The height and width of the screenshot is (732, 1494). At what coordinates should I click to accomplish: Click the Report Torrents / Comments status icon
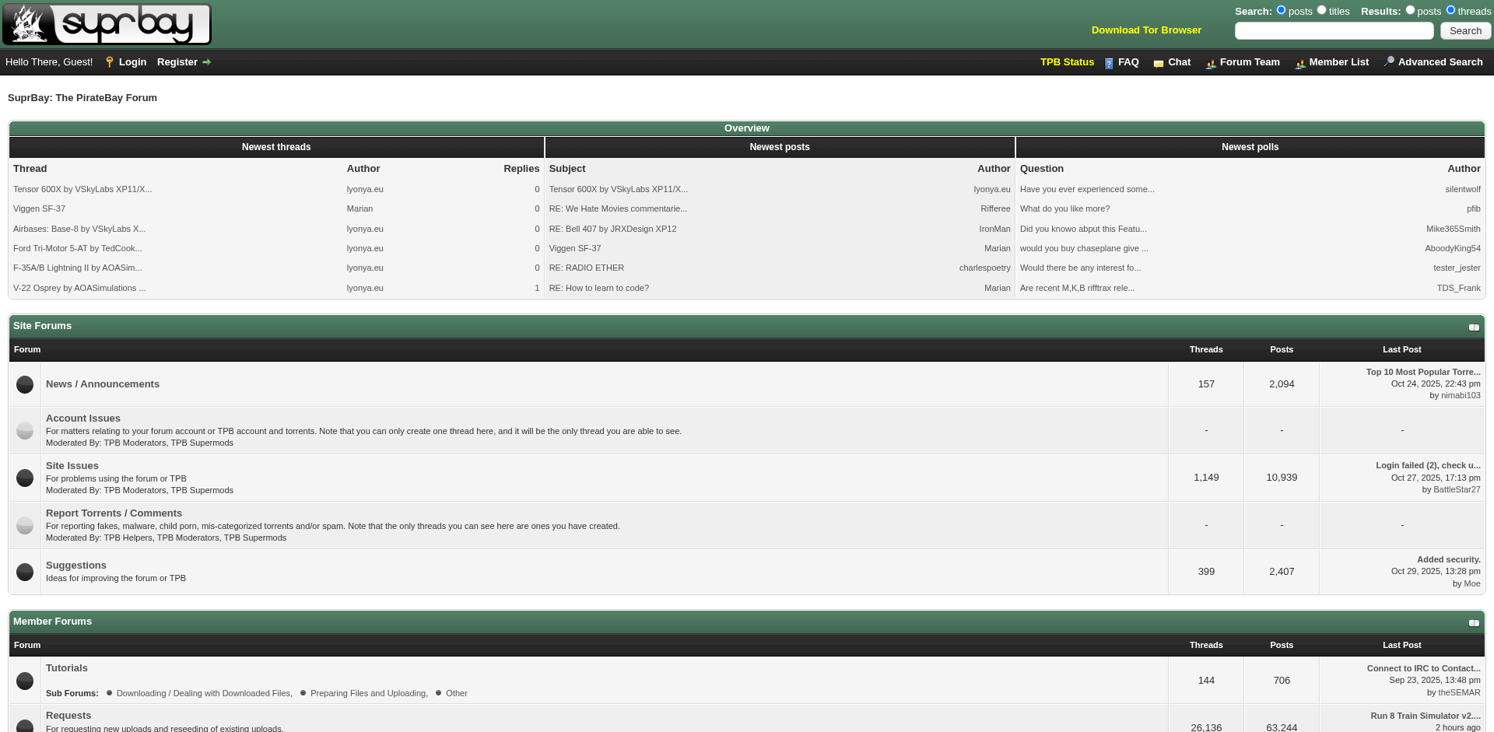(x=25, y=526)
